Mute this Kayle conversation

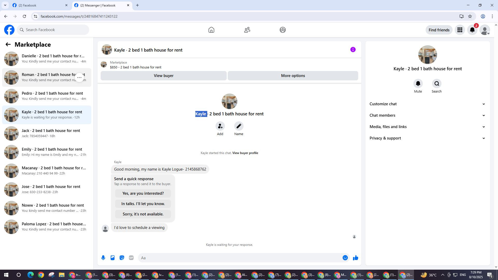418,84
